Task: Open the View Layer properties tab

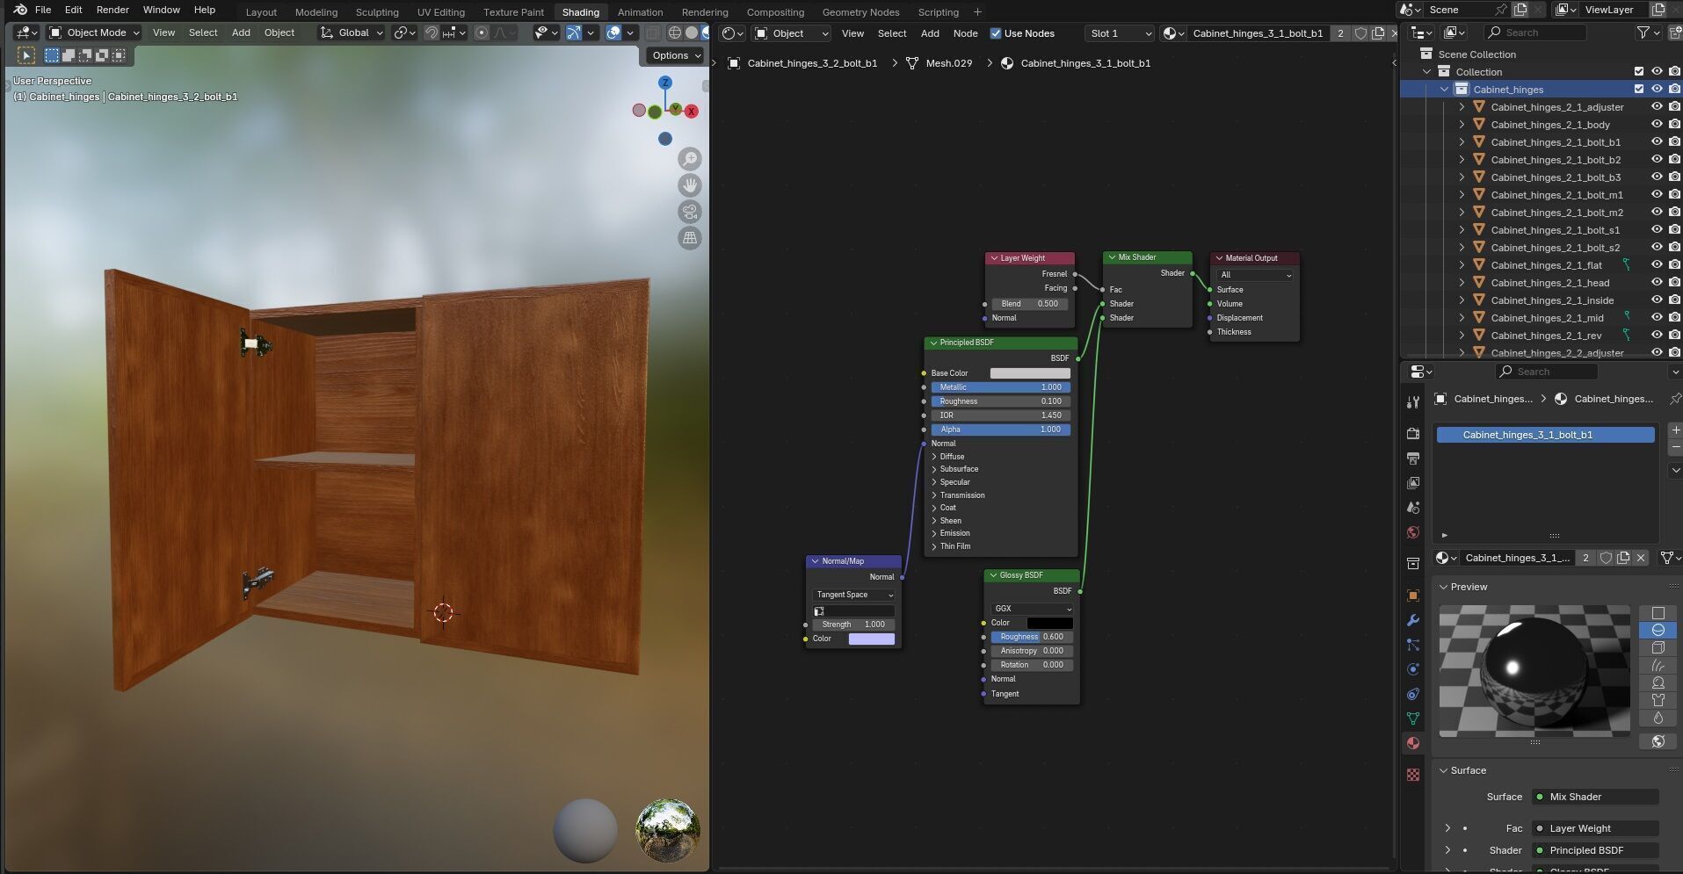Action: pyautogui.click(x=1413, y=483)
